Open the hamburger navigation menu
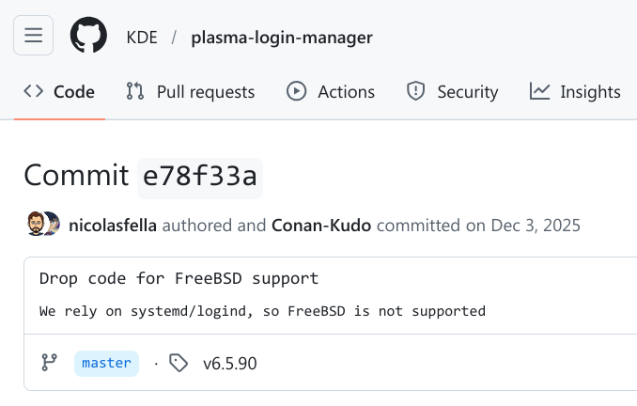This screenshot has width=637, height=406. click(x=34, y=36)
